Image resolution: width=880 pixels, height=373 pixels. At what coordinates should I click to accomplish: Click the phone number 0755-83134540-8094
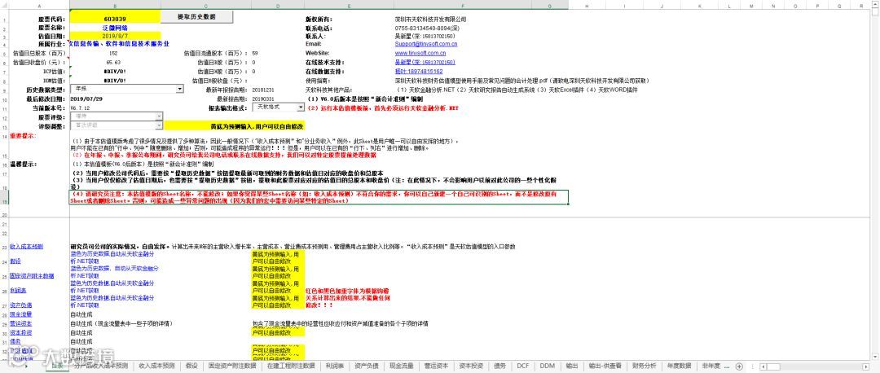click(427, 28)
